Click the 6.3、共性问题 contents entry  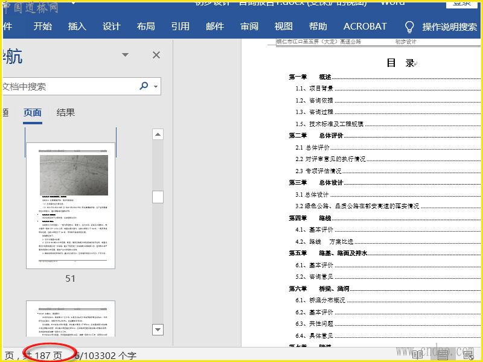[x=388, y=324]
